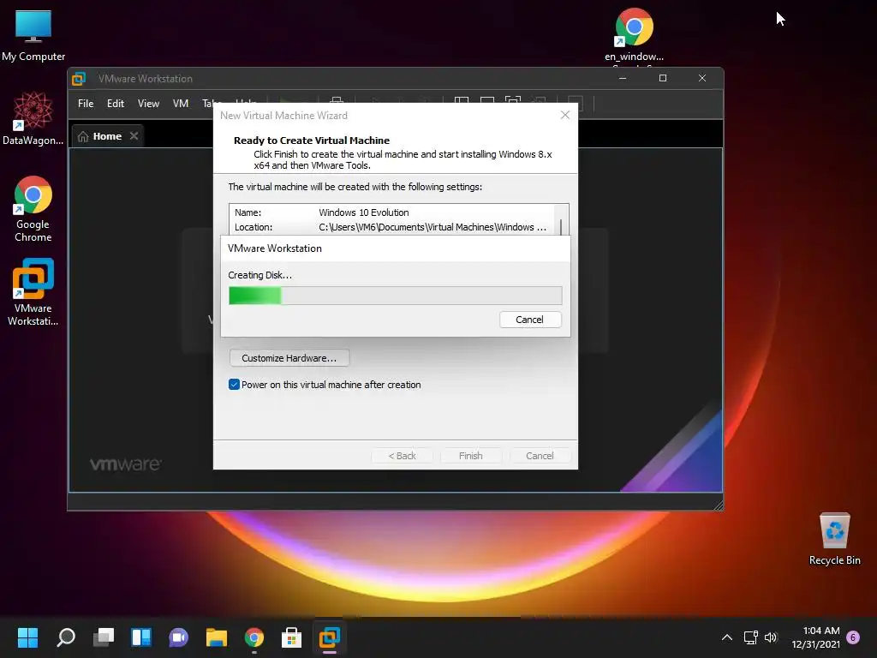The height and width of the screenshot is (658, 877).
Task: Click the Creating Disk... label
Action: click(260, 275)
